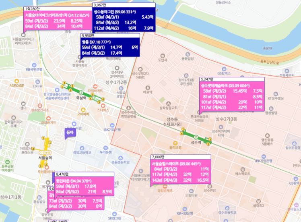Open the 드림타워 building icon
Viewport: 301px width, 222px height.
click(191, 191)
